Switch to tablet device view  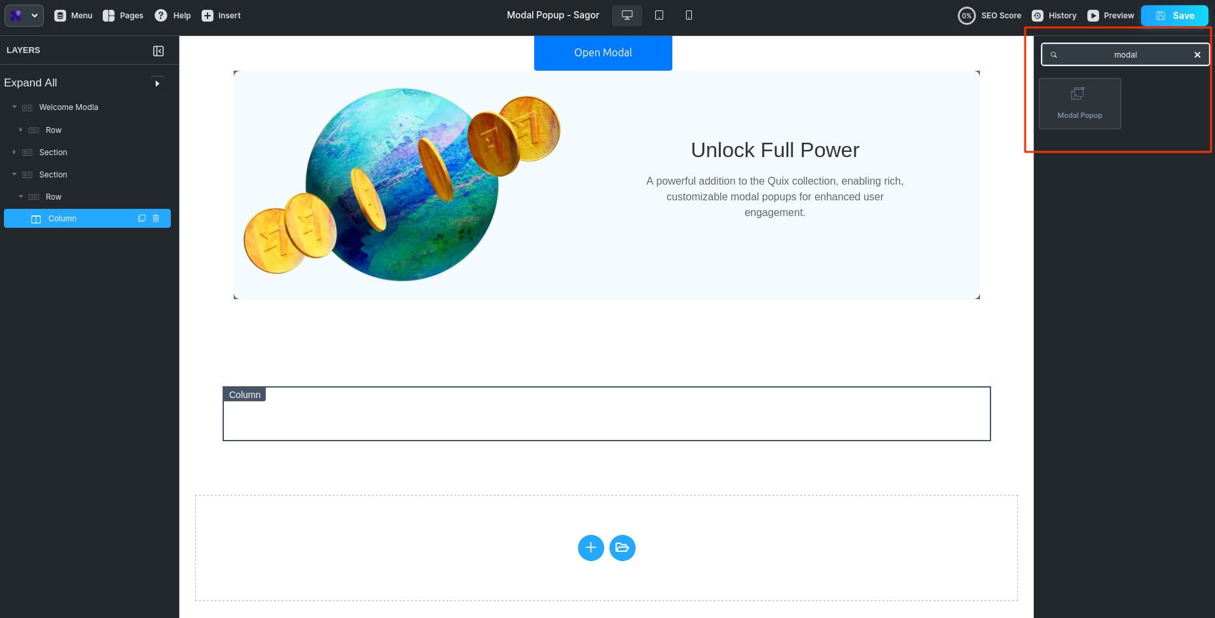pyautogui.click(x=659, y=15)
